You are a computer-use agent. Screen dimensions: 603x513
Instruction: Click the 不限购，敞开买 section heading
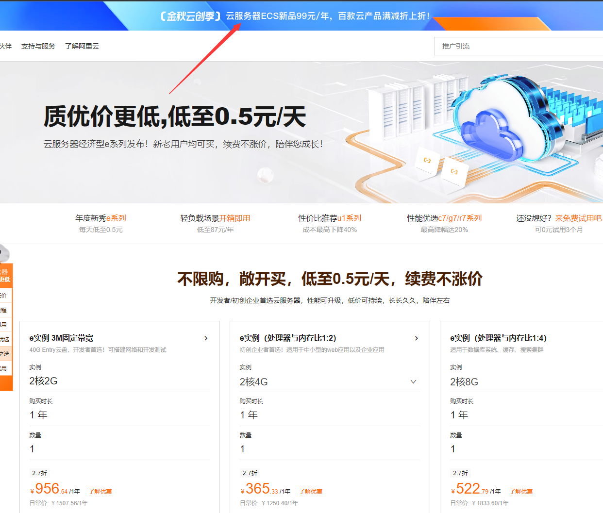[x=330, y=279]
